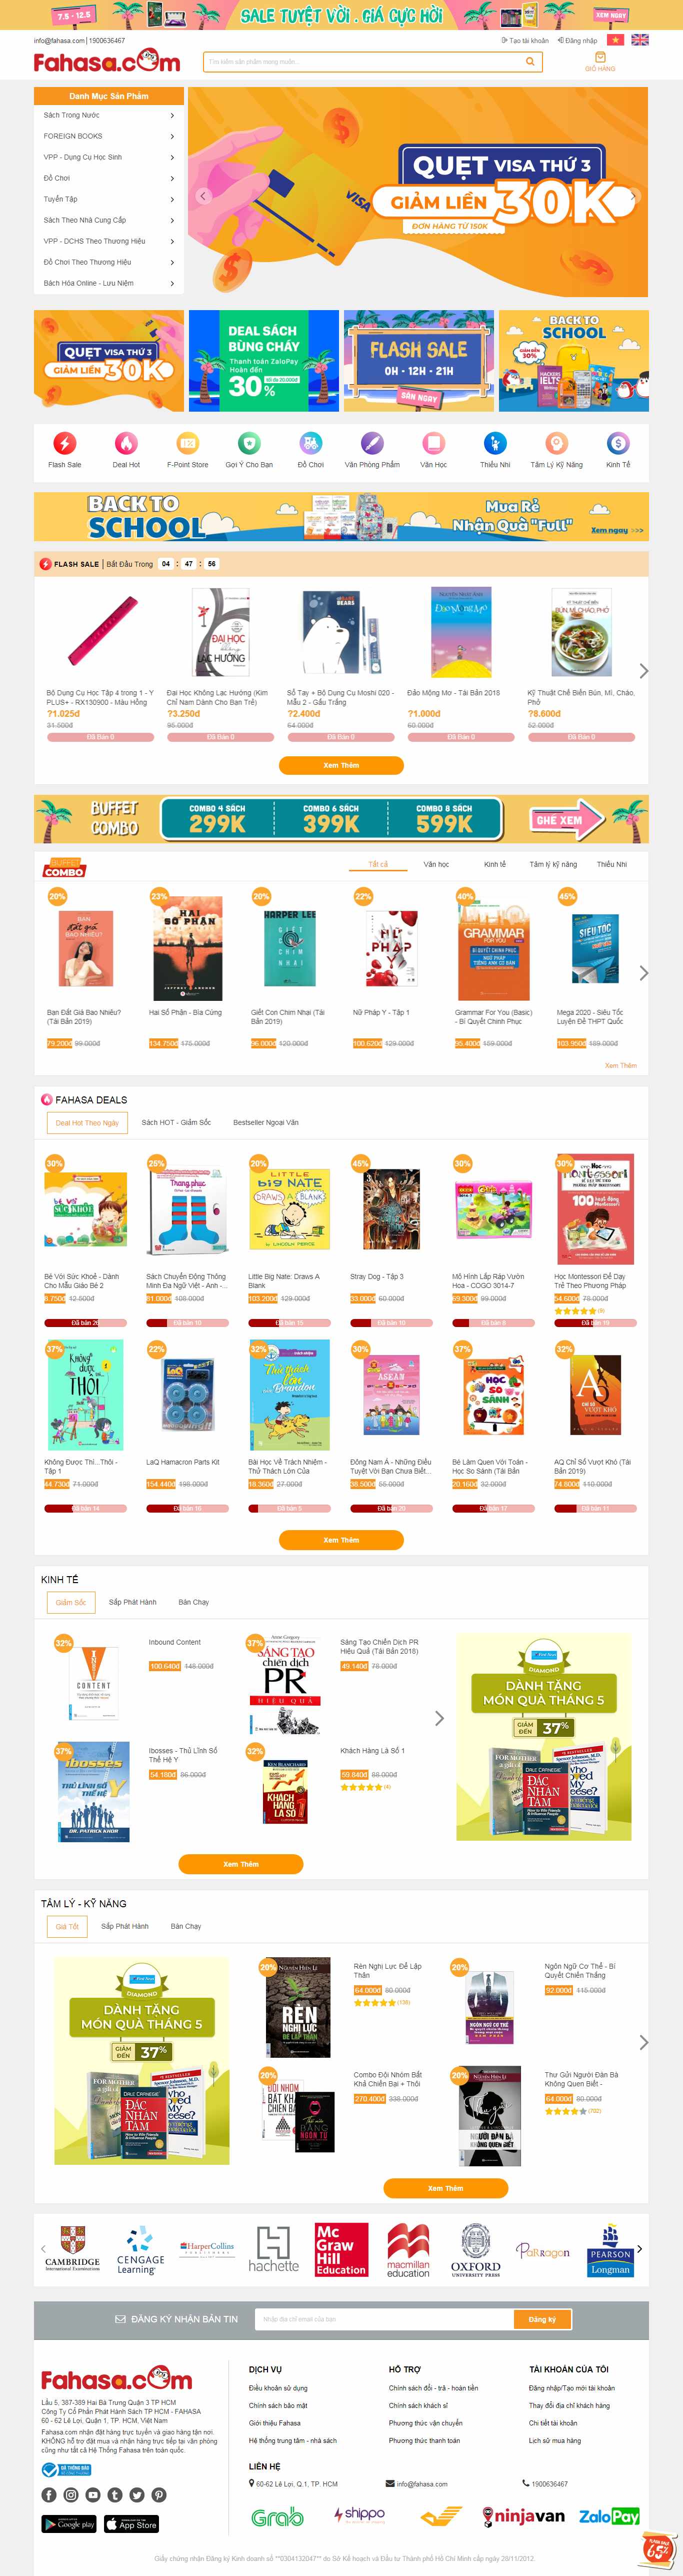Show next Flash Sale products arrow
This screenshot has width=683, height=2576.
point(643,671)
